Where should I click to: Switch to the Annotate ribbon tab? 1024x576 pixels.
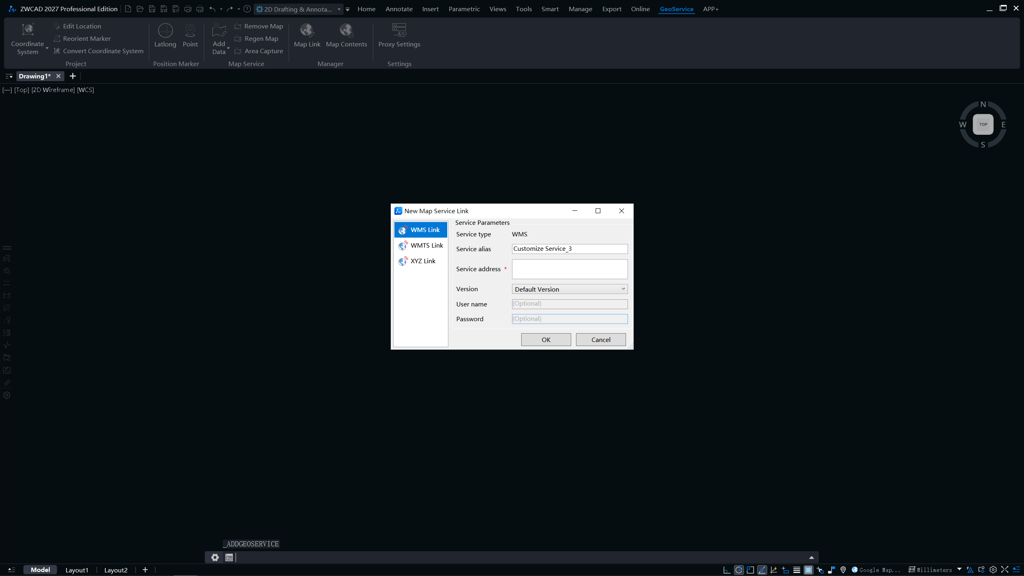(399, 9)
